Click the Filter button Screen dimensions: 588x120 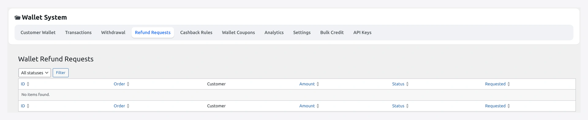tap(61, 73)
